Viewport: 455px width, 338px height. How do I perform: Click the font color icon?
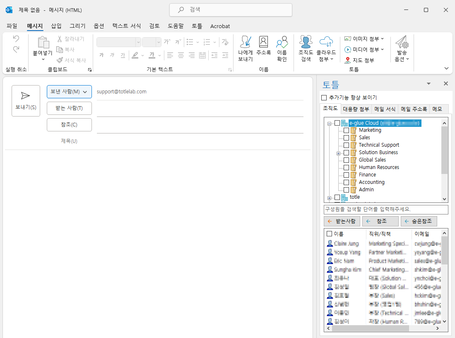coord(152,55)
